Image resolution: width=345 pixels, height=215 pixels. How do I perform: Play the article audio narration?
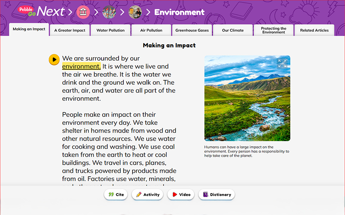54,60
